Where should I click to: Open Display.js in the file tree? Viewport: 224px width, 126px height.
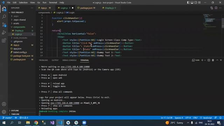(19, 30)
